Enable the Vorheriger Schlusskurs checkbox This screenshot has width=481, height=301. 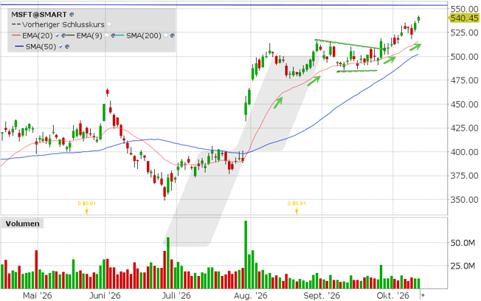click(x=109, y=24)
